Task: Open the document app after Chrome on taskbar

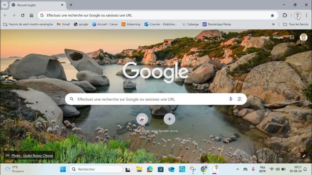Action: (x=214, y=169)
